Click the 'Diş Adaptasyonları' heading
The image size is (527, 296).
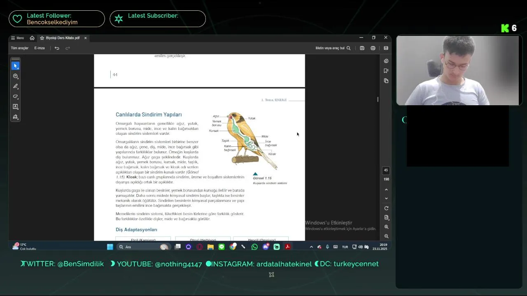(136, 230)
